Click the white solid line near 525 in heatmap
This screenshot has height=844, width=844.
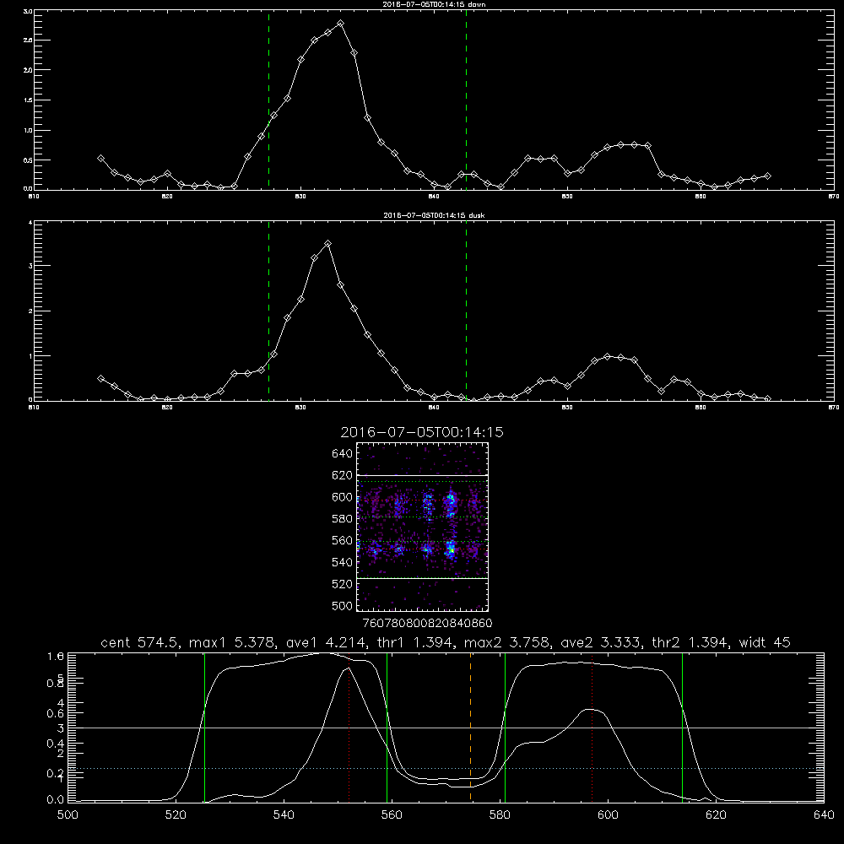(x=423, y=578)
